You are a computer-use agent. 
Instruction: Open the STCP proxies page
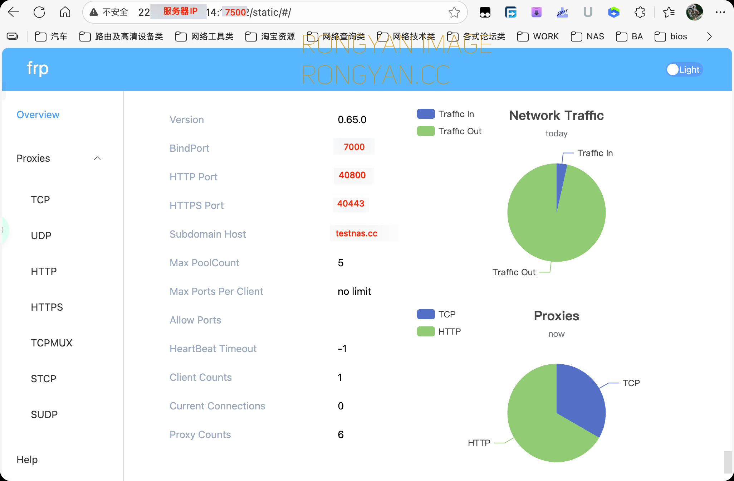click(43, 379)
